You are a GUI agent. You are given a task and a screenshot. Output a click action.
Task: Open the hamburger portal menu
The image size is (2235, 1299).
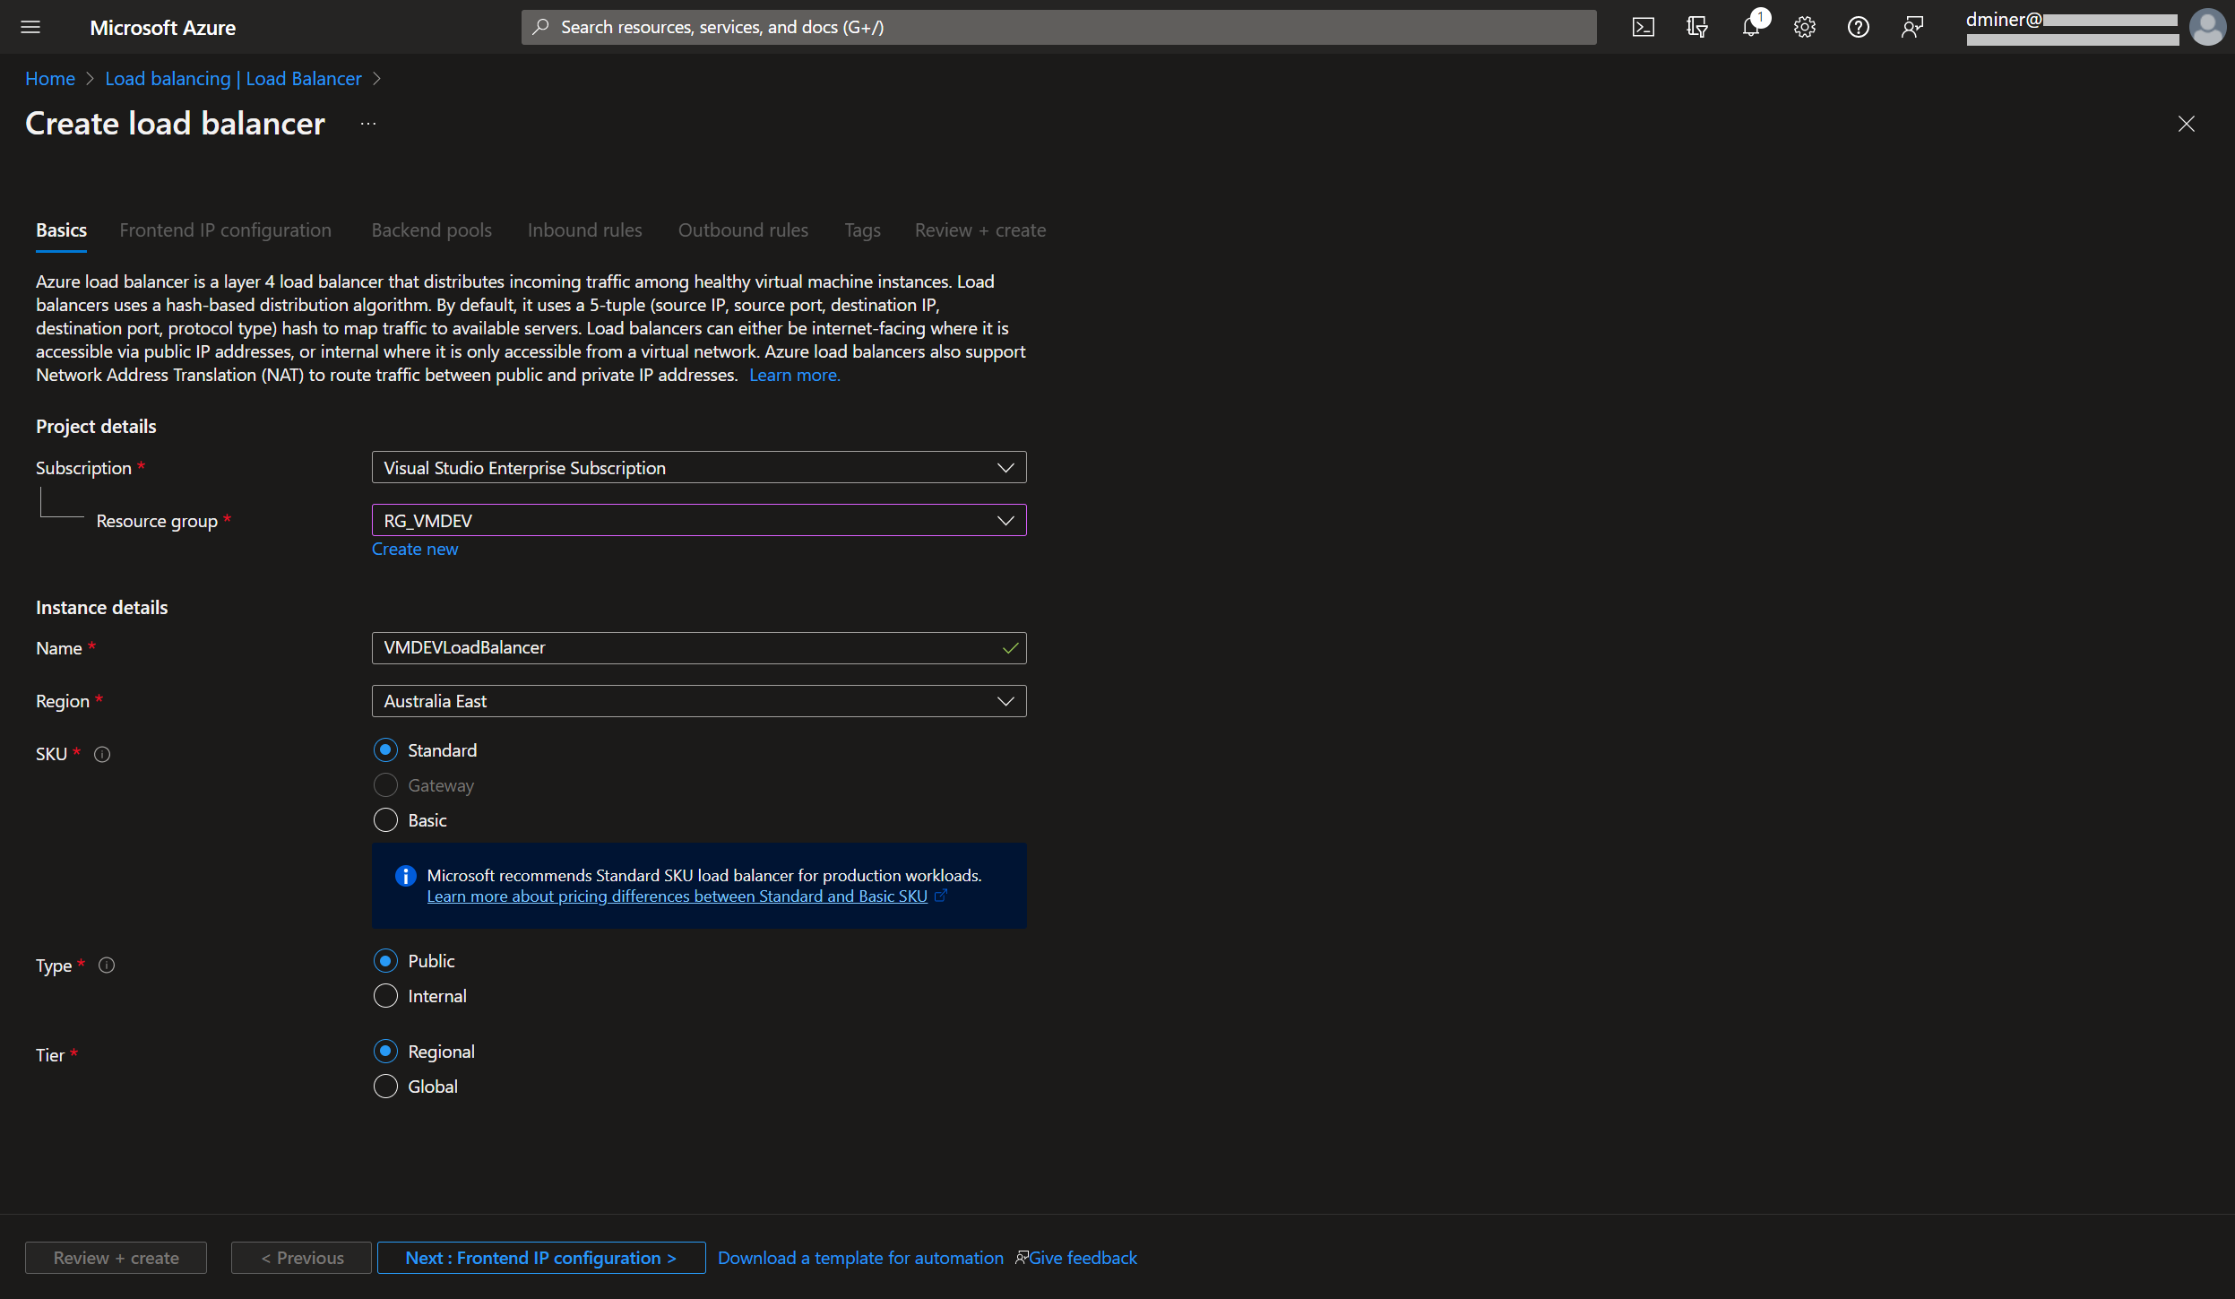tap(30, 27)
